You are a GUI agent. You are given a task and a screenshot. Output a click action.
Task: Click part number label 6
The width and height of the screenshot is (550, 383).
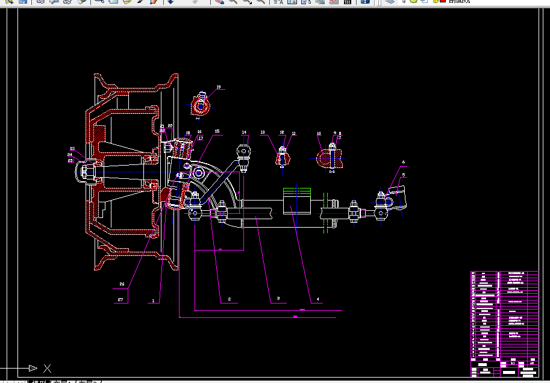404,161
